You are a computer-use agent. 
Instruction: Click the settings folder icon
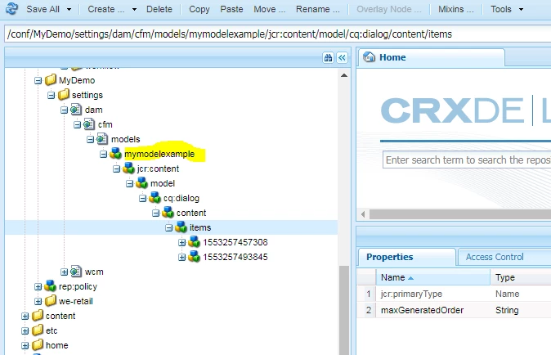pyautogui.click(x=64, y=95)
